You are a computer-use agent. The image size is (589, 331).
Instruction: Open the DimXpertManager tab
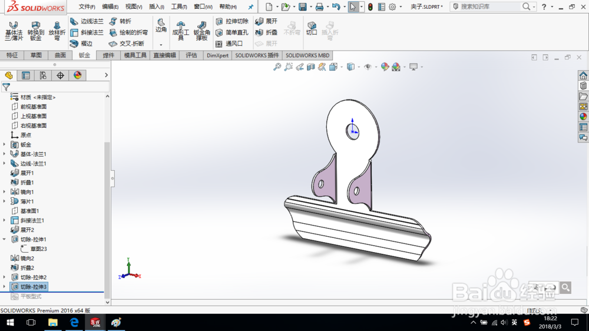pyautogui.click(x=60, y=75)
